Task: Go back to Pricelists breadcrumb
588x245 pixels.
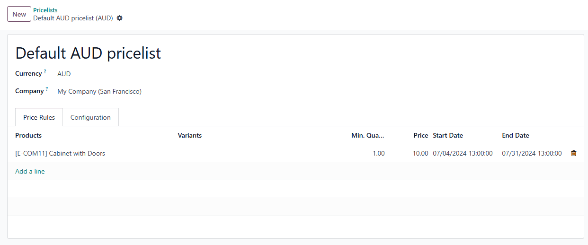Action: click(45, 10)
